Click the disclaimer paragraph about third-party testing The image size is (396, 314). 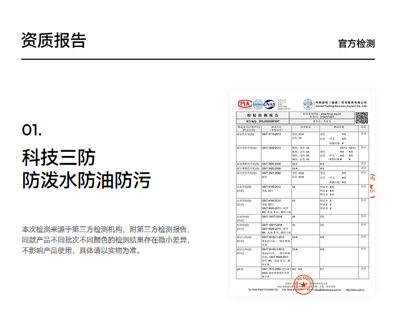[106, 240]
